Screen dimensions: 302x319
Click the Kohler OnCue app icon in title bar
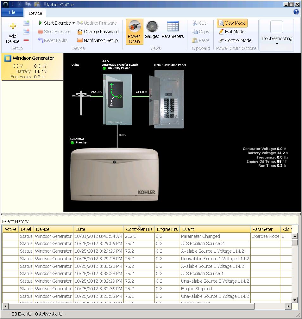point(5,4)
